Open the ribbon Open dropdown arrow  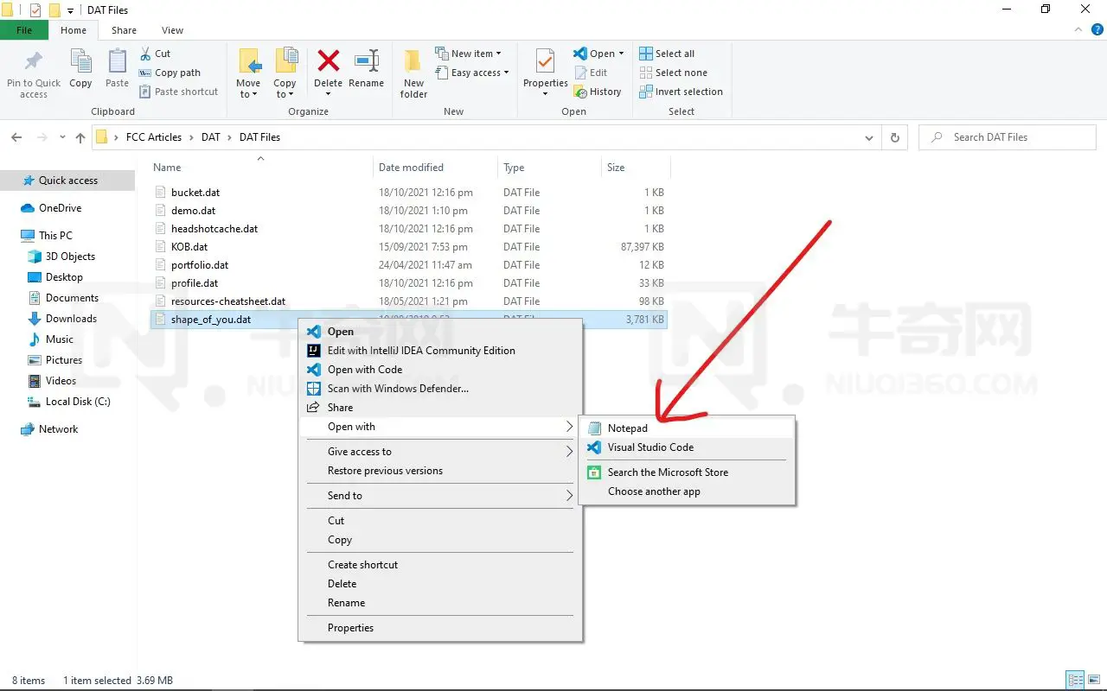(621, 54)
